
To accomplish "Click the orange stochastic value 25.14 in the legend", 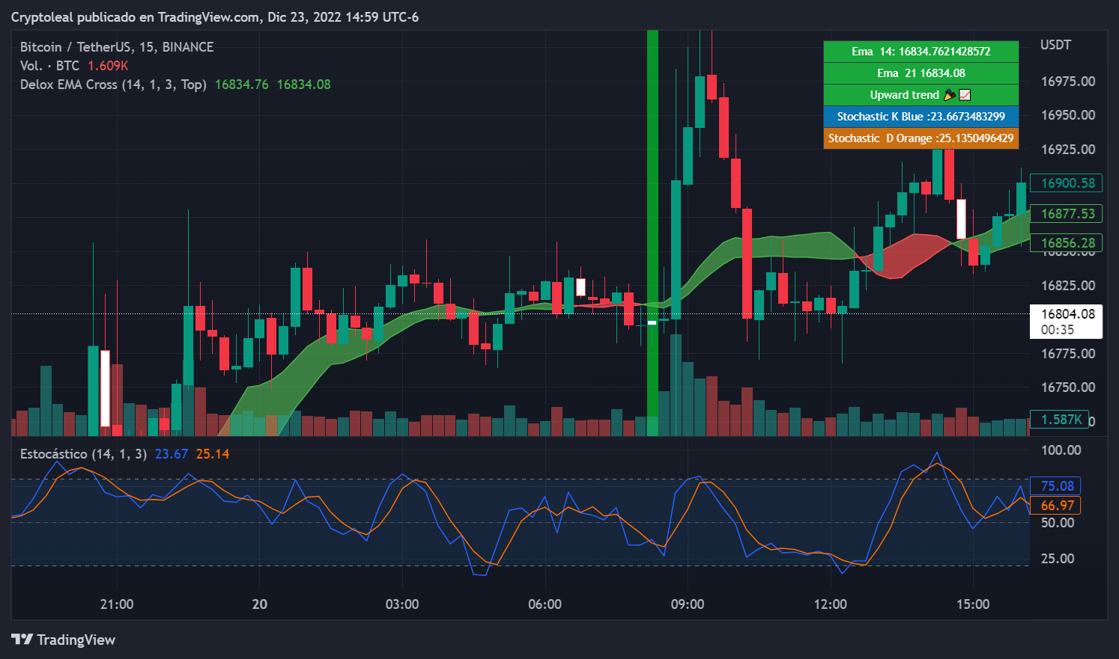I will pyautogui.click(x=213, y=454).
